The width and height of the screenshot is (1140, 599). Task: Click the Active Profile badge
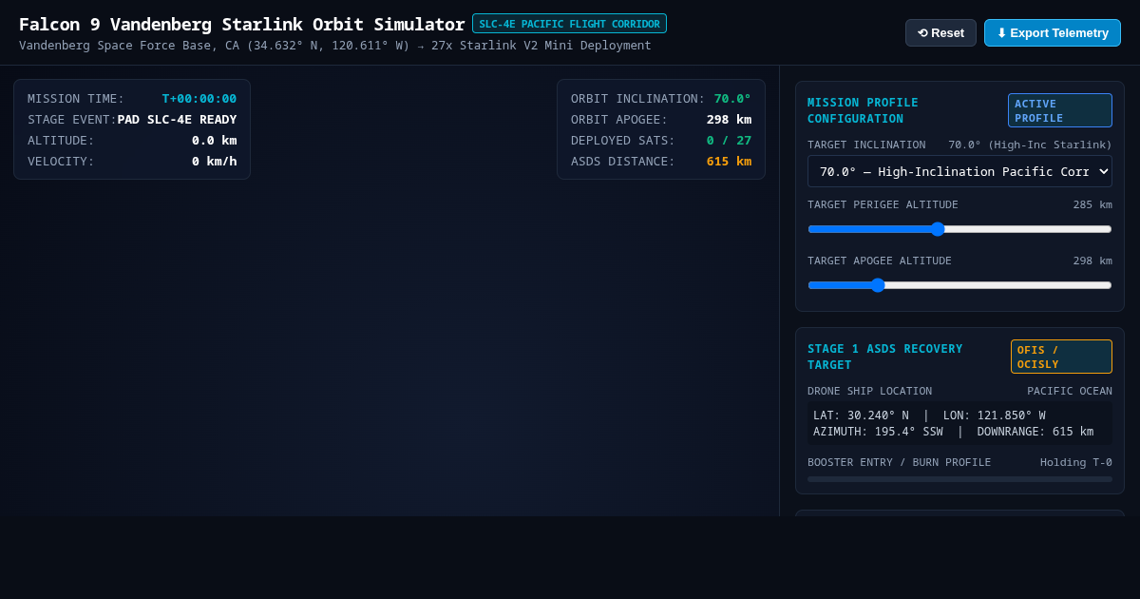1059,110
